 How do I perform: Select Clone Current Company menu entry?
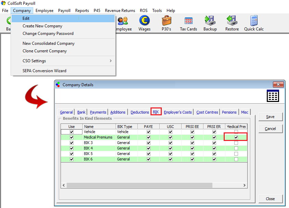click(44, 51)
